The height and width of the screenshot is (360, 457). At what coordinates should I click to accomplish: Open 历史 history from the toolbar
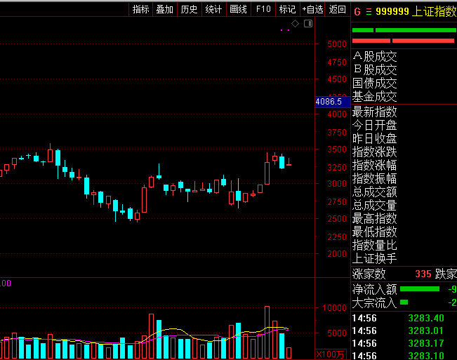pos(189,9)
